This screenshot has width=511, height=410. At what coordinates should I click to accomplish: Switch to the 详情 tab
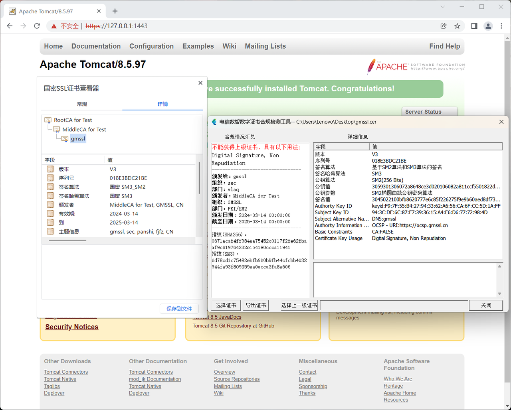pos(162,104)
